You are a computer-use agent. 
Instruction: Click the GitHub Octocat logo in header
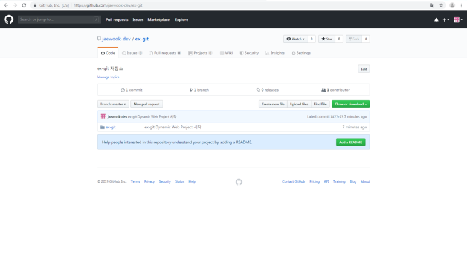point(9,20)
